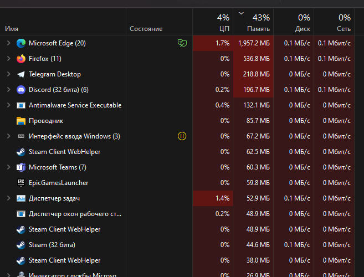
Task: Click the Интерфейс ввода Windows keyboard icon
Action: point(21,136)
